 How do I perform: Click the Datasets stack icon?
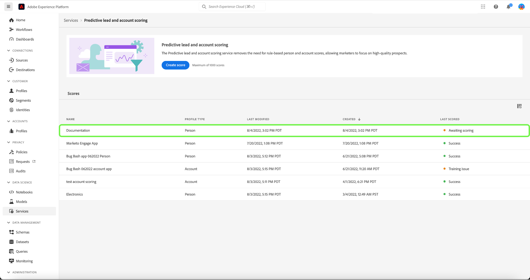(11, 242)
